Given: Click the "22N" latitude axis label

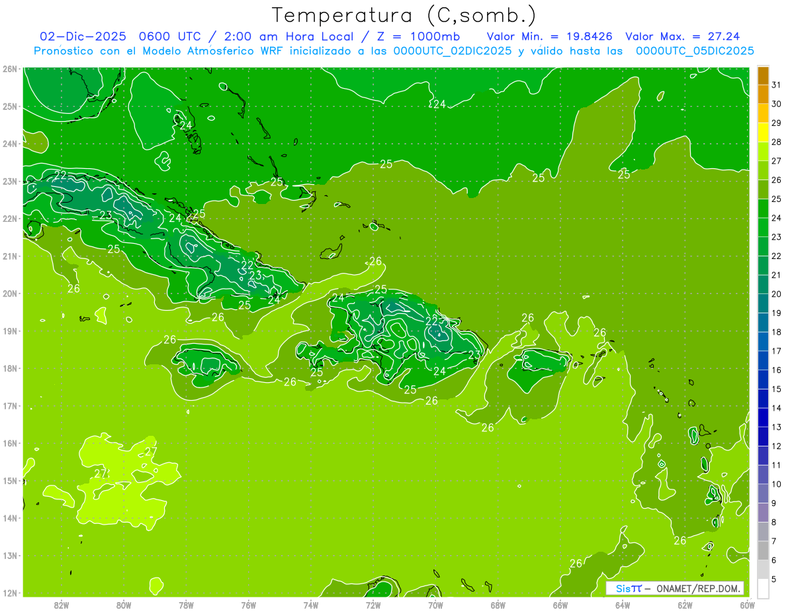Looking at the screenshot, I should (9, 219).
